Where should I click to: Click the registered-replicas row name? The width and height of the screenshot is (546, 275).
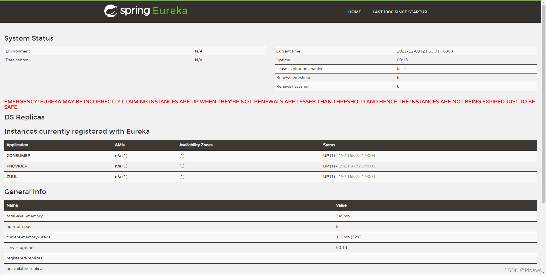[24, 258]
